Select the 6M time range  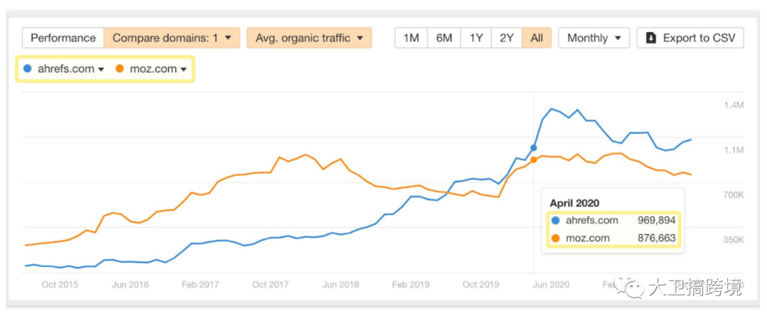444,38
